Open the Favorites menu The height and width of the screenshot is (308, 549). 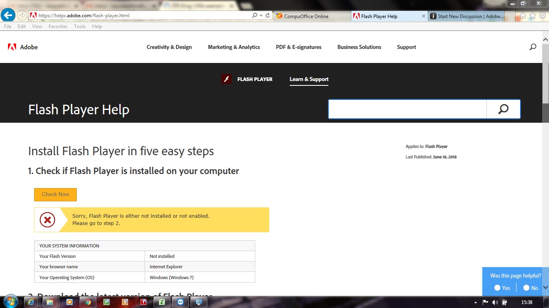pyautogui.click(x=58, y=26)
